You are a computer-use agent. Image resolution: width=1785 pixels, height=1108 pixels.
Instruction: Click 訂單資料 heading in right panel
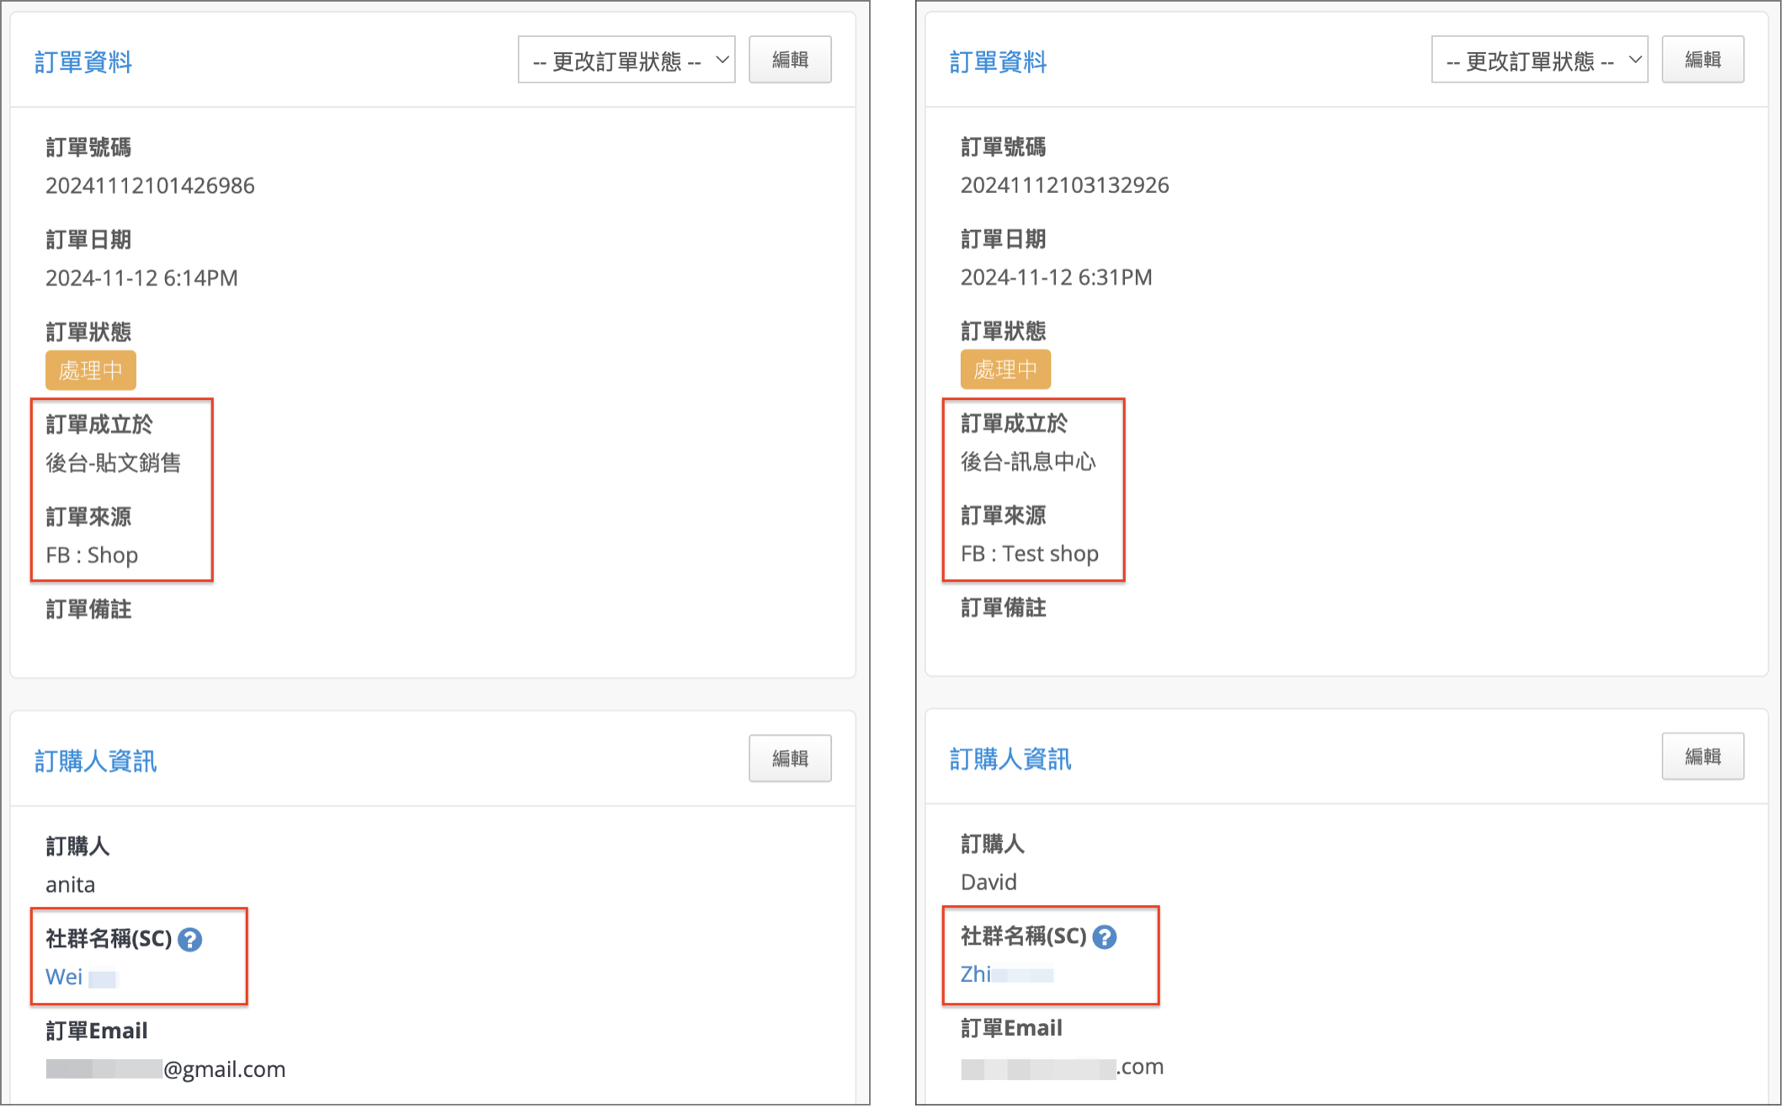coord(999,61)
